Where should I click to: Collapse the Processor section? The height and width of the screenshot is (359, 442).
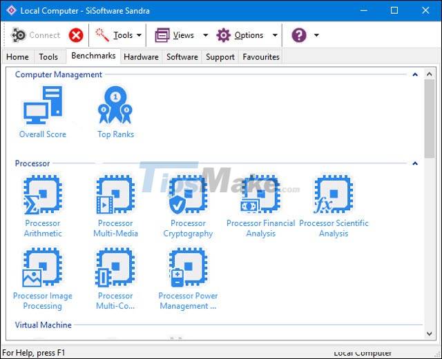(415, 163)
